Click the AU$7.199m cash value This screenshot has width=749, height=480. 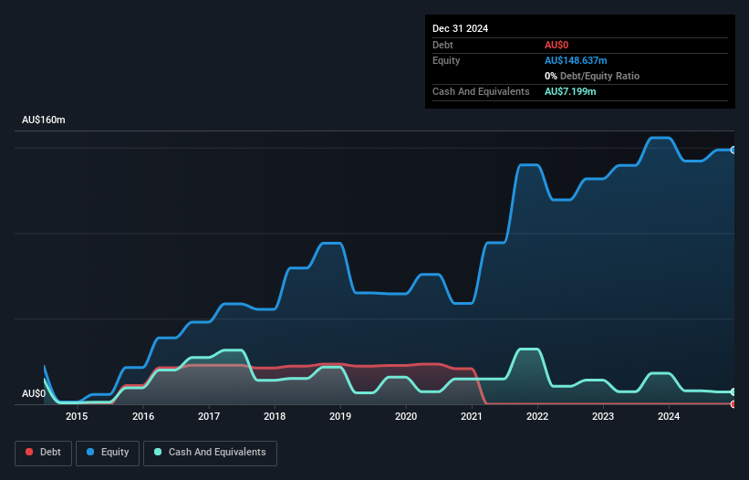pos(570,91)
